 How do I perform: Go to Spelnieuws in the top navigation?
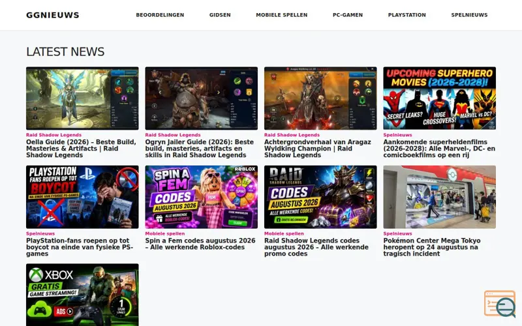(469, 15)
